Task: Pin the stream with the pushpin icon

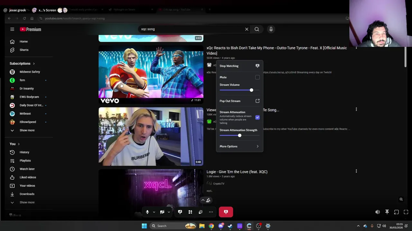Action: [x=387, y=212]
